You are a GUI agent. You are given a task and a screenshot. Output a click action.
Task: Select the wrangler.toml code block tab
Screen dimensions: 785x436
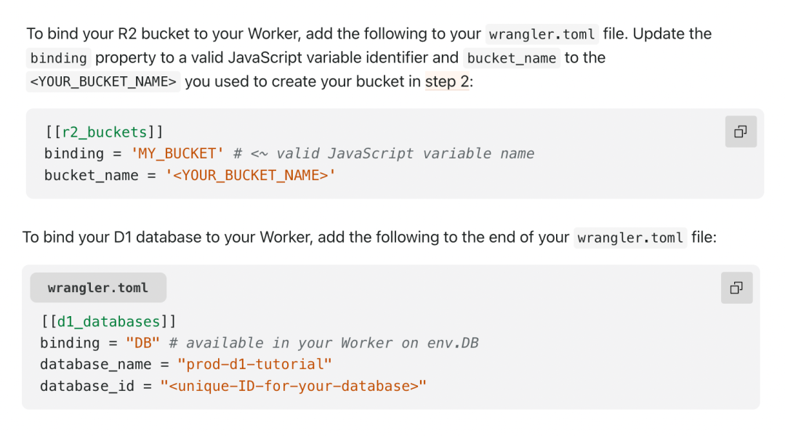98,288
